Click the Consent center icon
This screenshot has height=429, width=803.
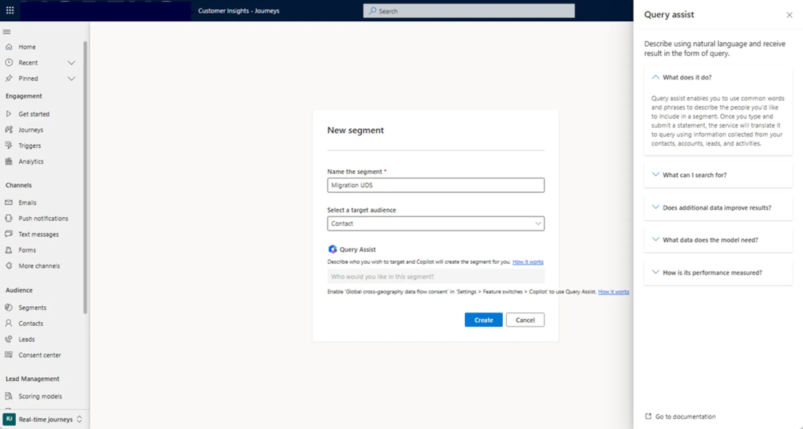coord(9,355)
